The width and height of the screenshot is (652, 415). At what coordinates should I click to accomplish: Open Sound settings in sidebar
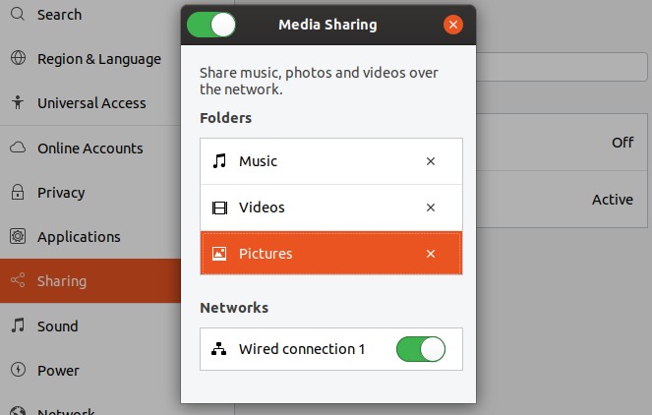pos(58,326)
